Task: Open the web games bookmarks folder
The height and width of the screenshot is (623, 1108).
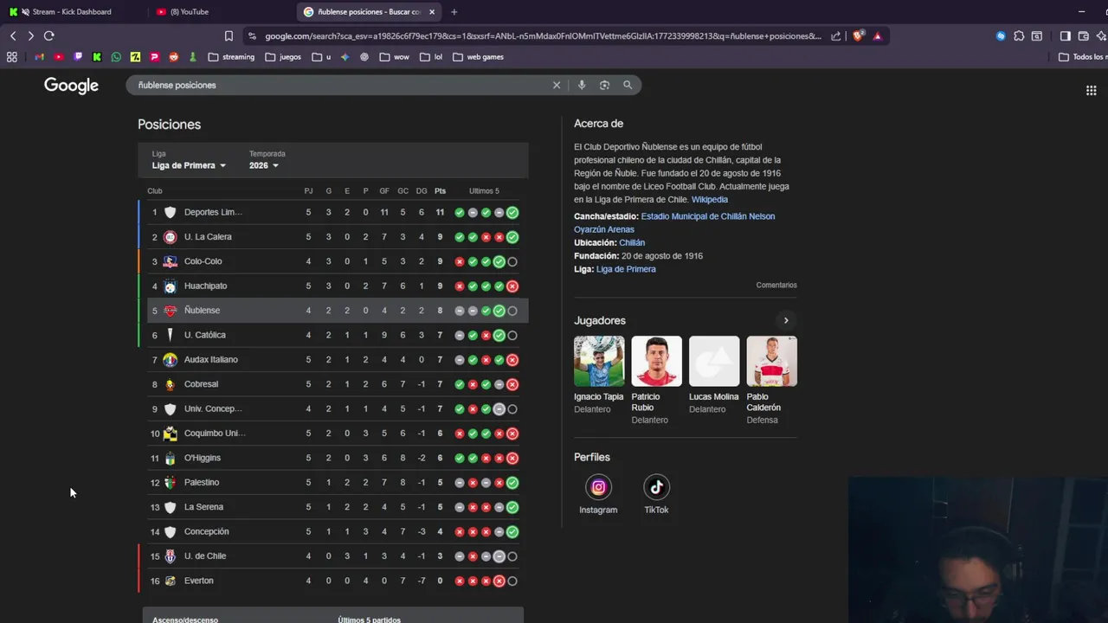Action: (478, 57)
